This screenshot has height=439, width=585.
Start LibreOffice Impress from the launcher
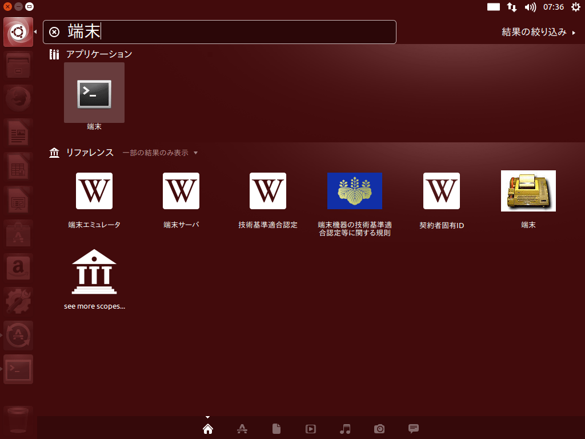[x=18, y=200]
